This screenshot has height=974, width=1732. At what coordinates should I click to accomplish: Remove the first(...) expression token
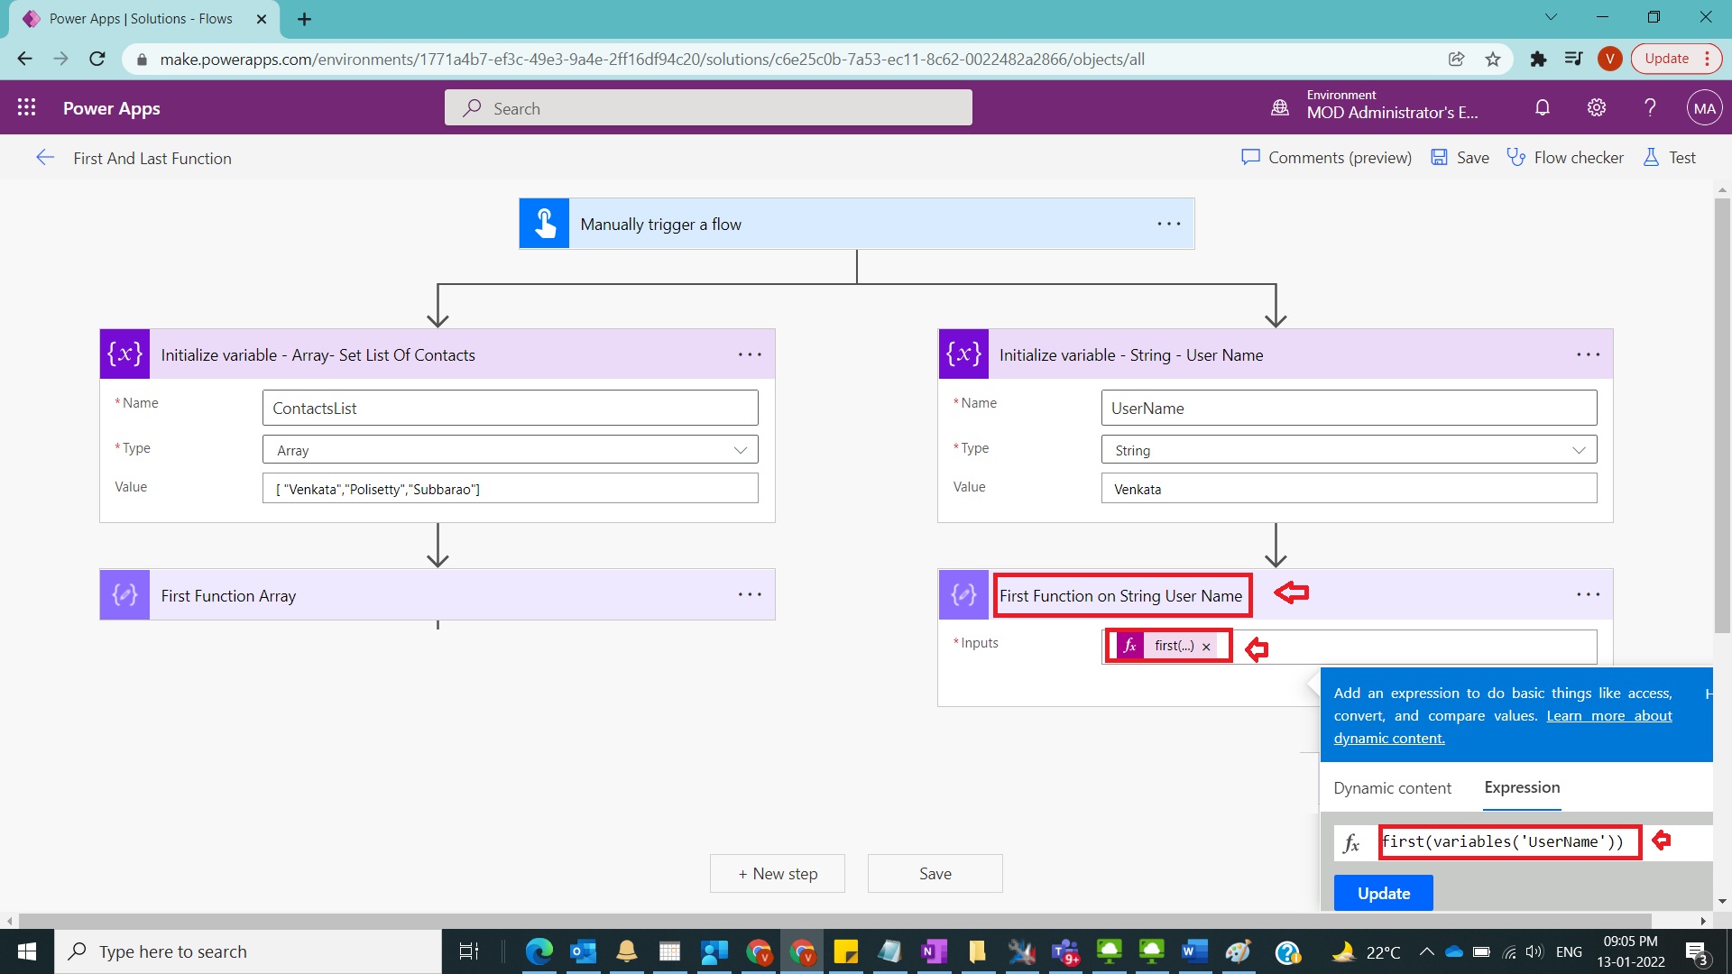tap(1206, 646)
